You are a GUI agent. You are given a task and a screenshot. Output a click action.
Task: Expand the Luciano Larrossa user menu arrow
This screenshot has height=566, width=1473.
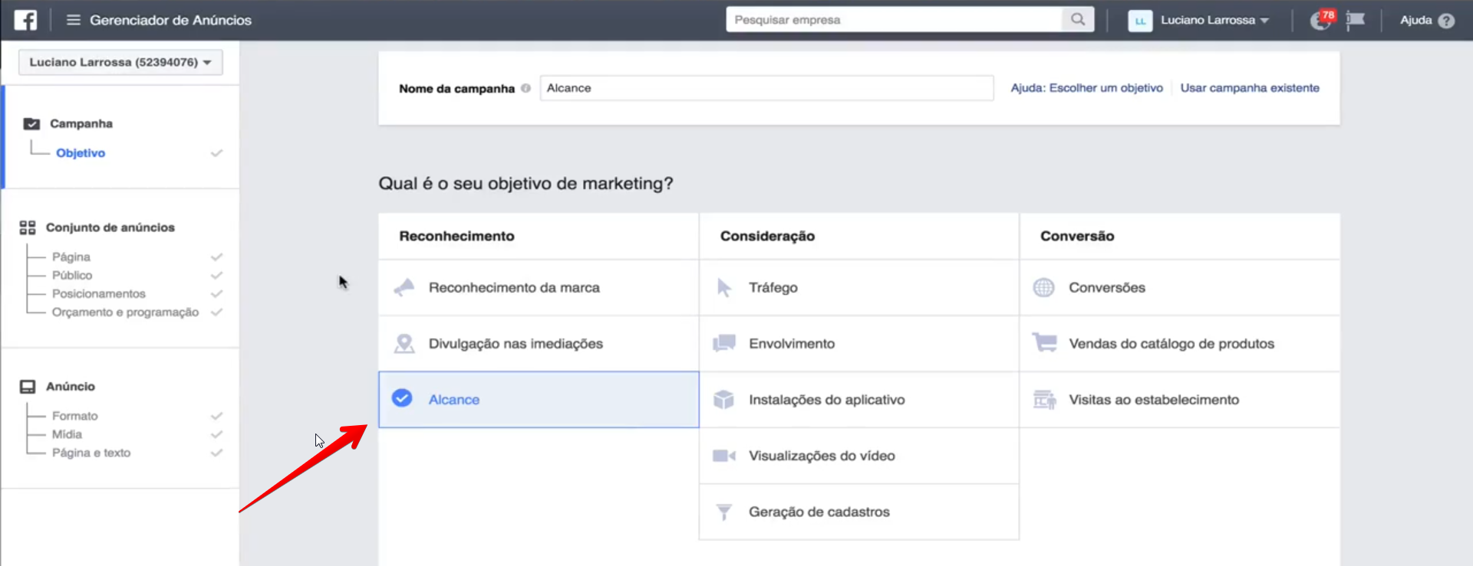tap(1264, 21)
